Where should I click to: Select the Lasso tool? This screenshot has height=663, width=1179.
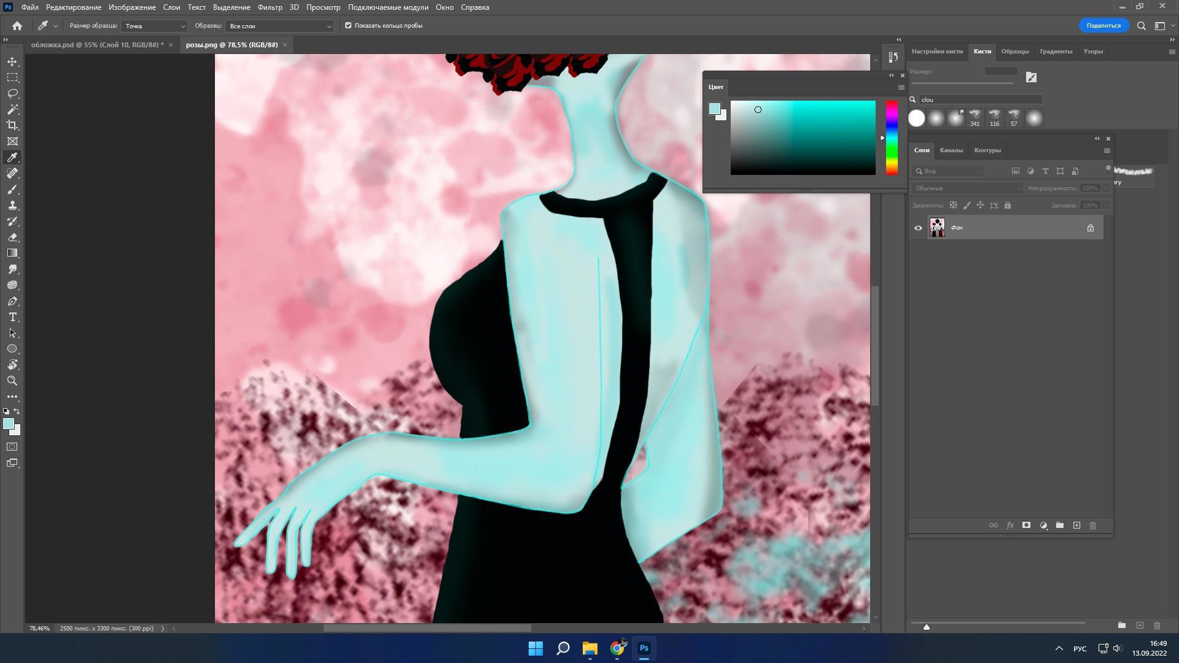12,93
